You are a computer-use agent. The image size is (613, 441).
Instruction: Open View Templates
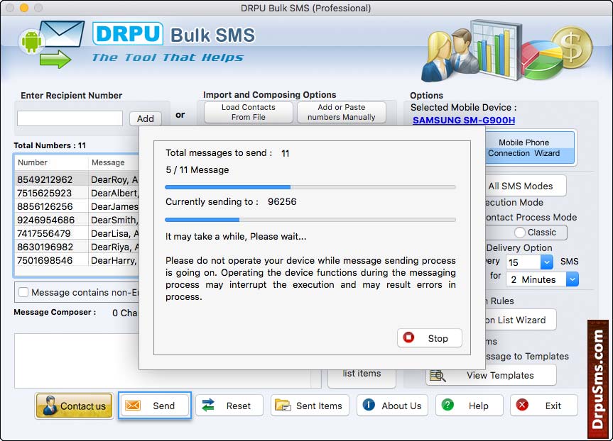pos(491,375)
